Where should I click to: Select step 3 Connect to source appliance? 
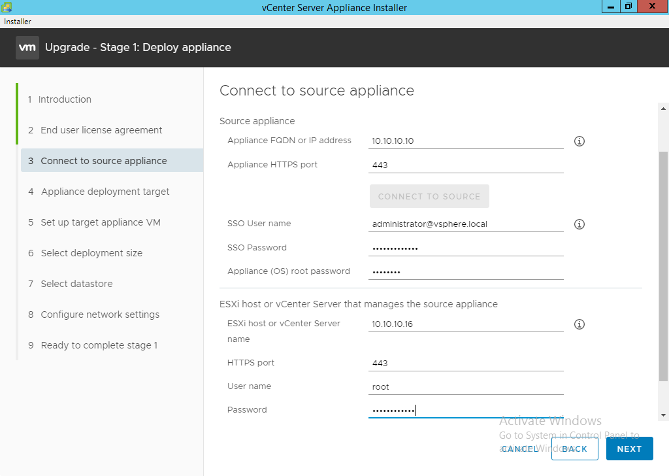pos(112,160)
